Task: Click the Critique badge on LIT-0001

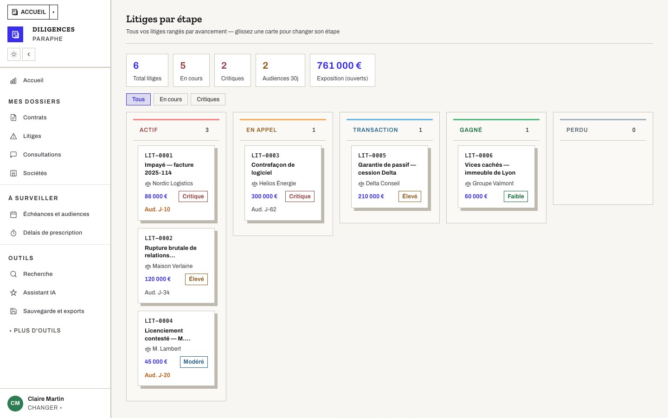Action: coord(193,196)
